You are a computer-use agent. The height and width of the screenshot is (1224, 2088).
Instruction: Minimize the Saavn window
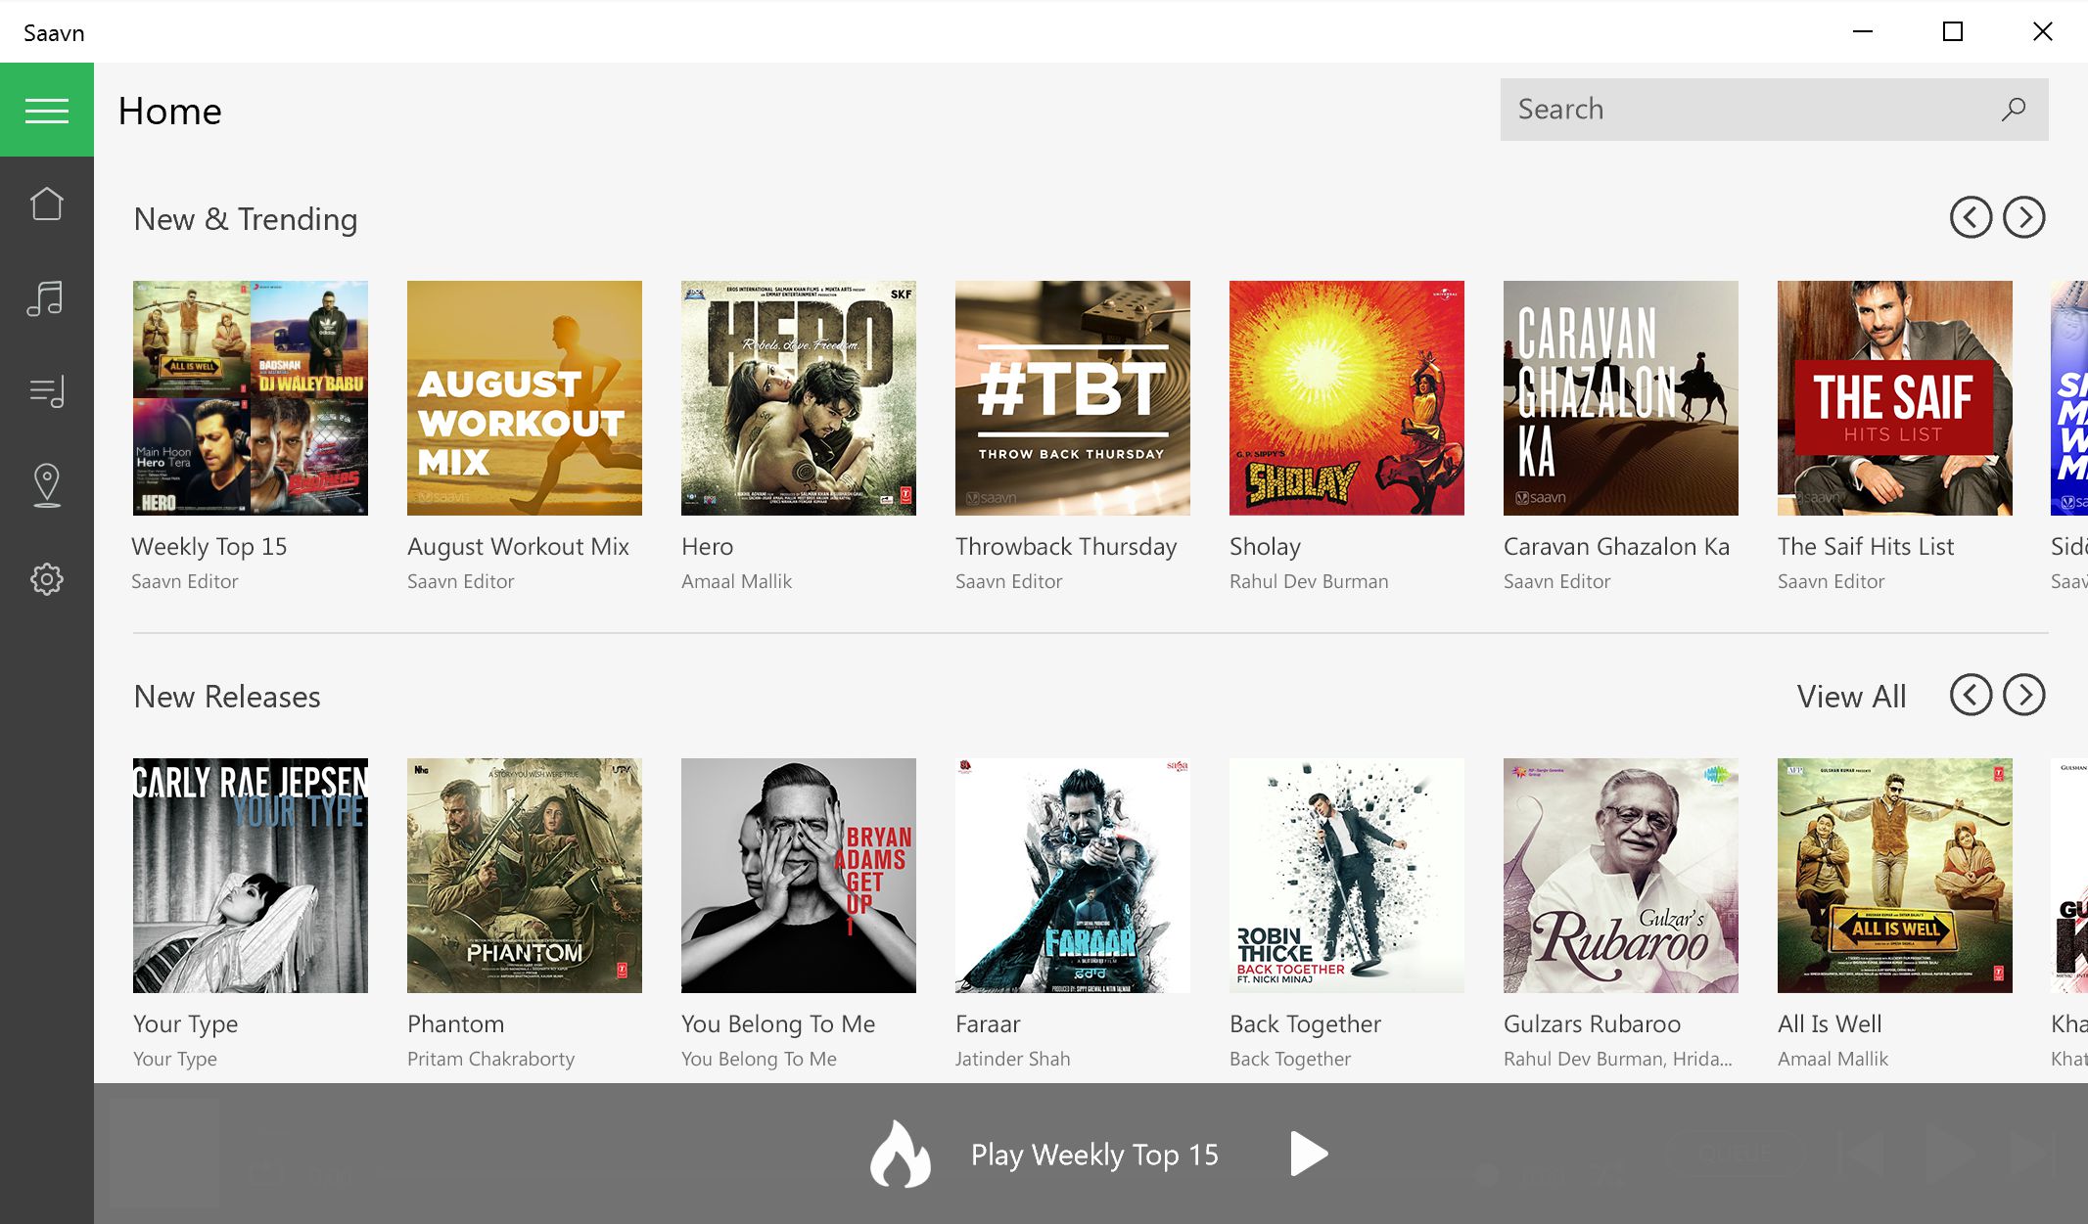pyautogui.click(x=1863, y=31)
